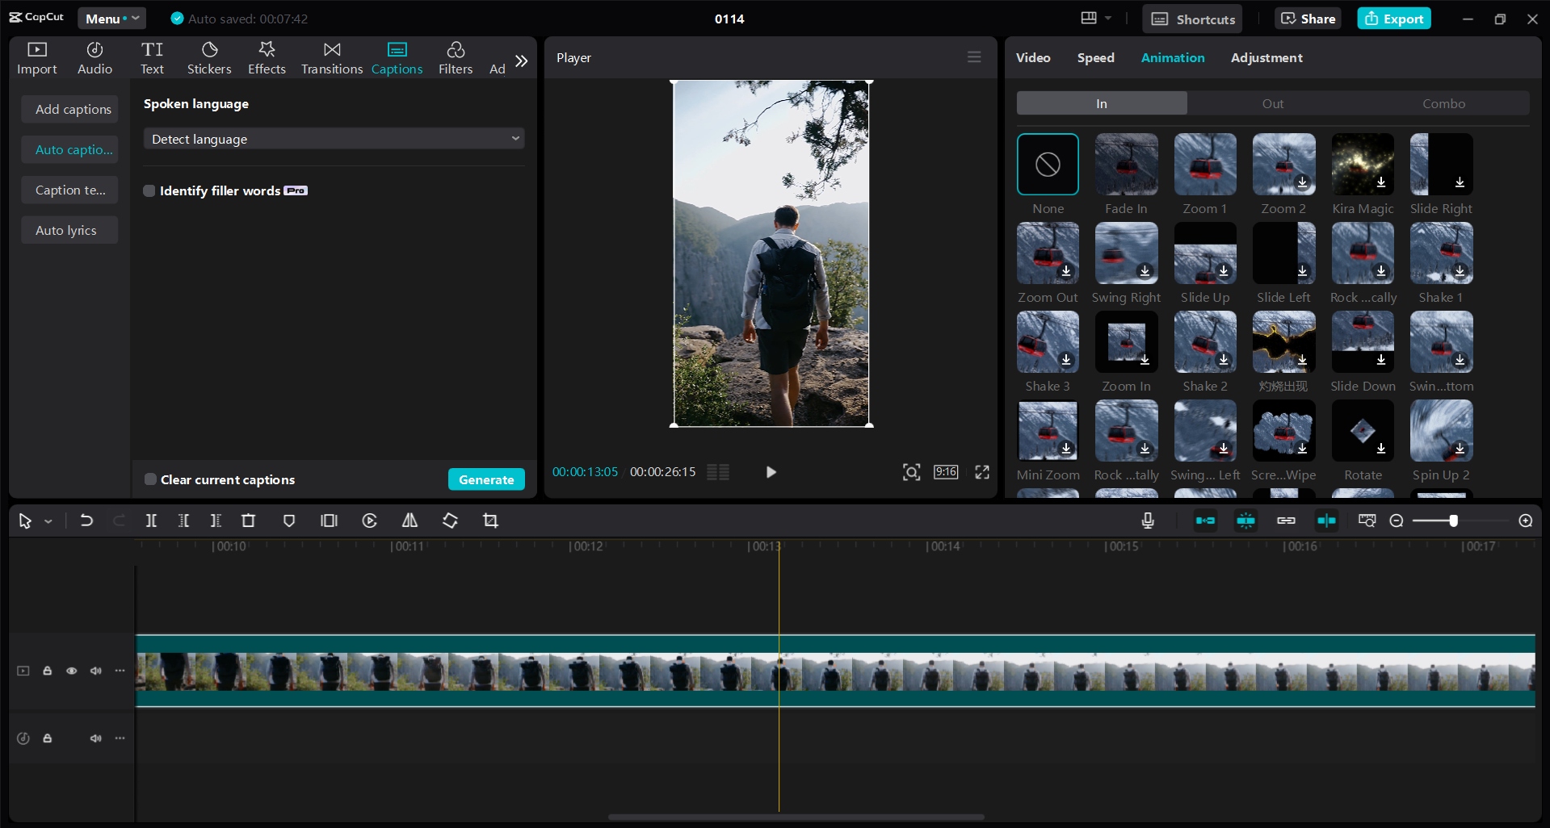Screen dimensions: 1550x828
Task: Click the Delete icon in the timeline toolbar
Action: (x=248, y=521)
